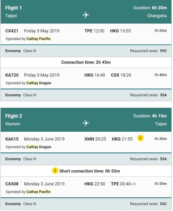Click the info icon before Short connection time
This screenshot has height=211, width=173.
pos(55,171)
